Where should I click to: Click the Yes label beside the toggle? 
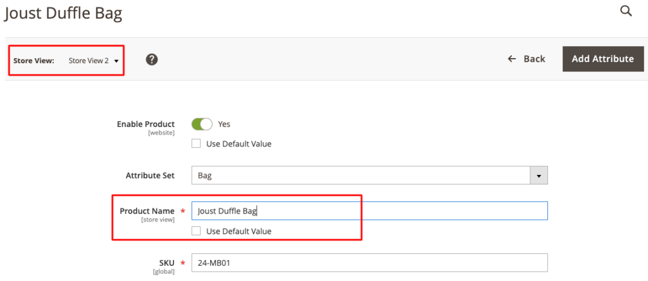224,124
